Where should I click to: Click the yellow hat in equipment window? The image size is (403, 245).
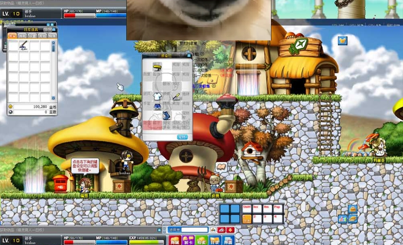pos(157,66)
